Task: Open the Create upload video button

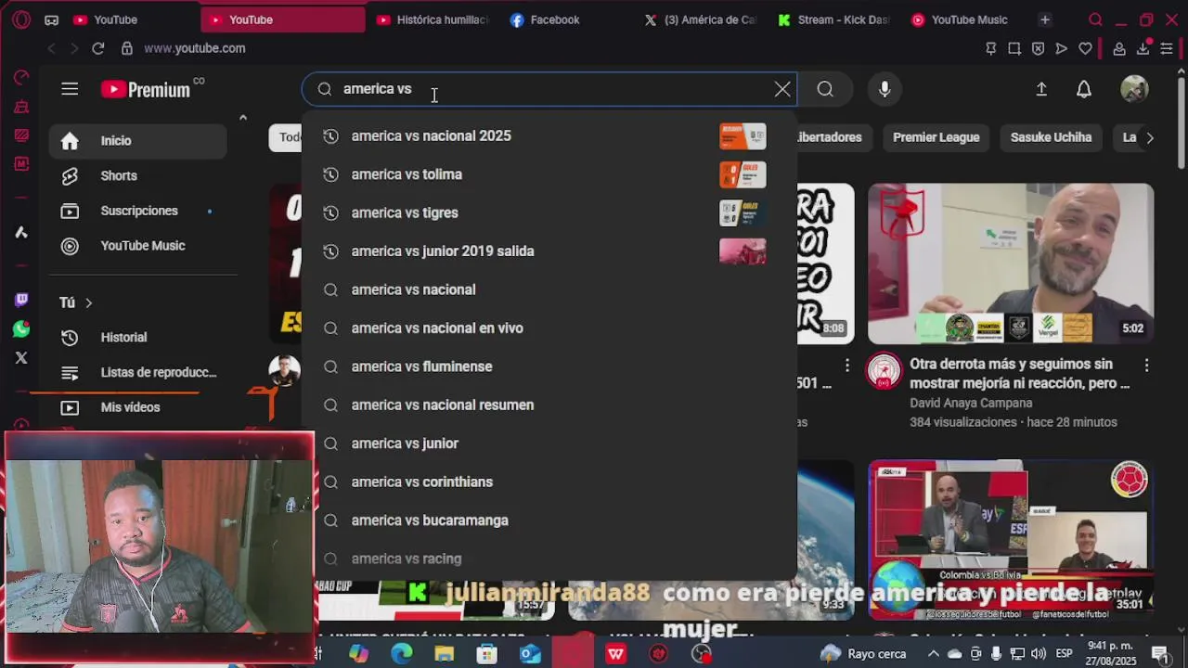Action: coord(1041,89)
